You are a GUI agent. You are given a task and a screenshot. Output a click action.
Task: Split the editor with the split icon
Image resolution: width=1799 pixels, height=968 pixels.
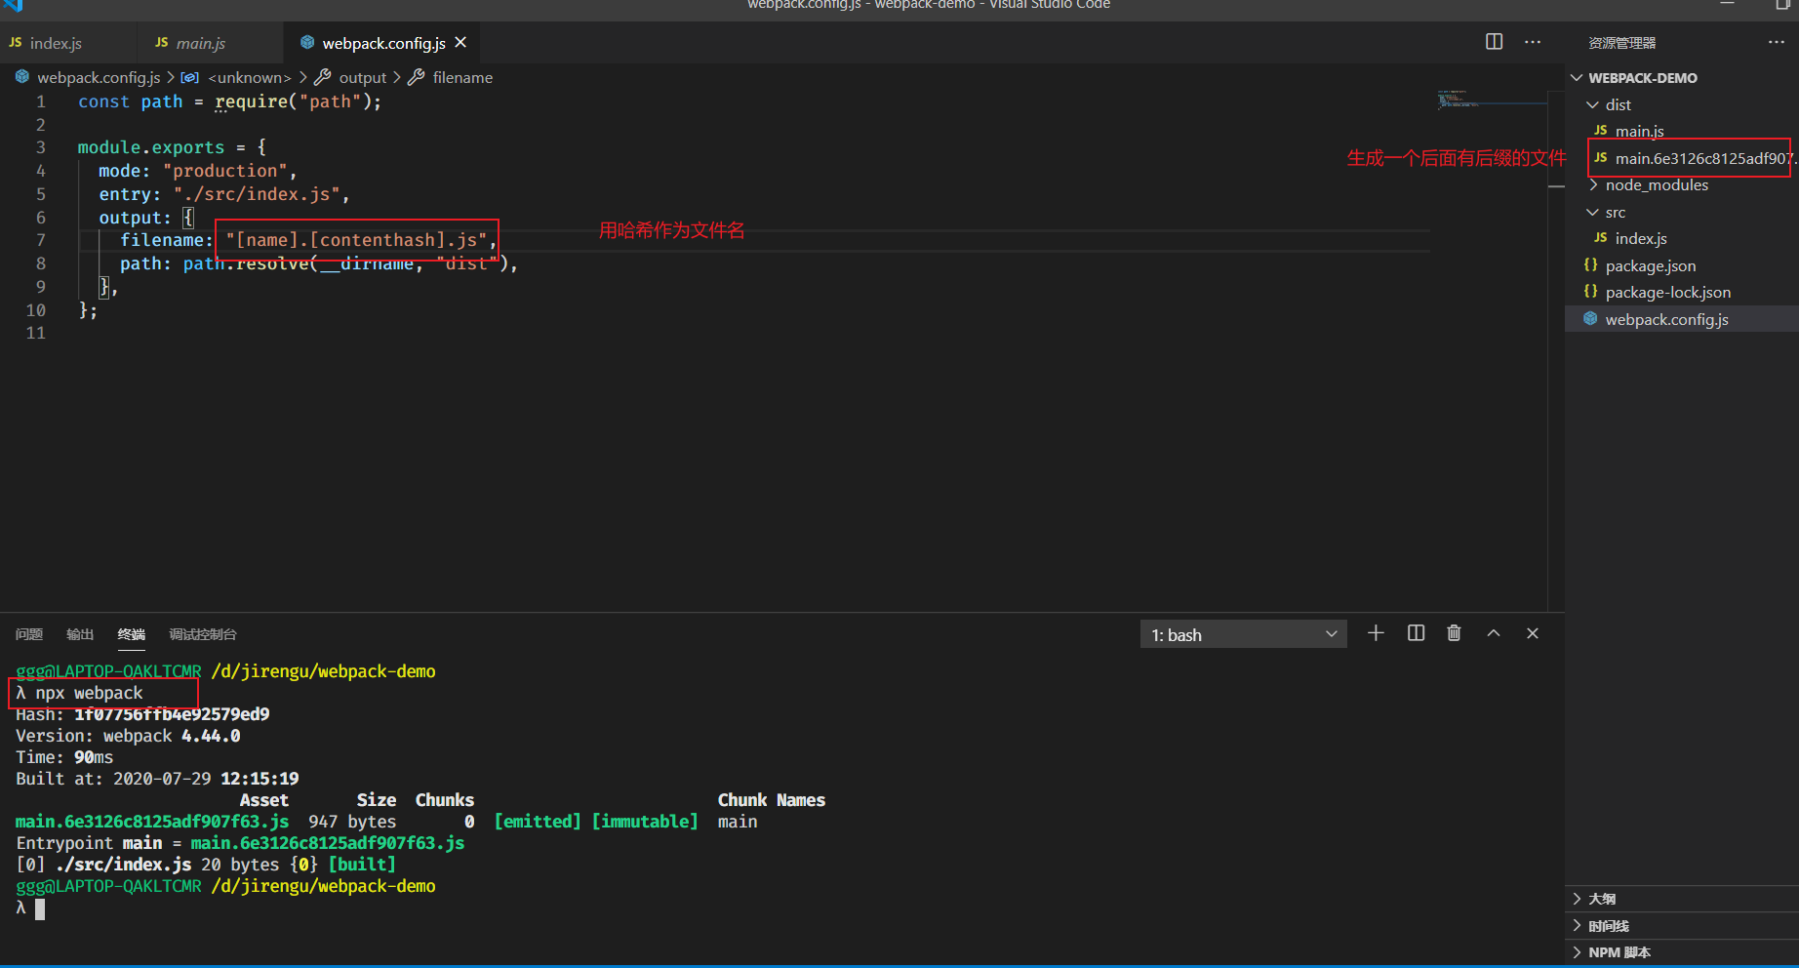point(1494,42)
